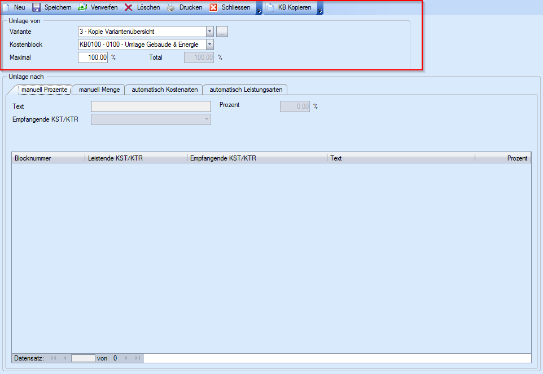
Task: Open toolbar overflow arrow after KB Kopieren
Action: coord(320,8)
